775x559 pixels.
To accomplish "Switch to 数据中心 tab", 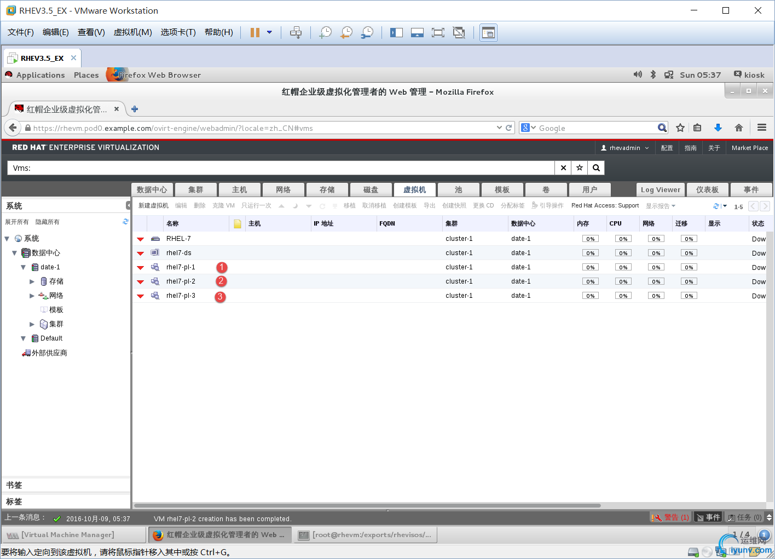I will click(x=152, y=190).
